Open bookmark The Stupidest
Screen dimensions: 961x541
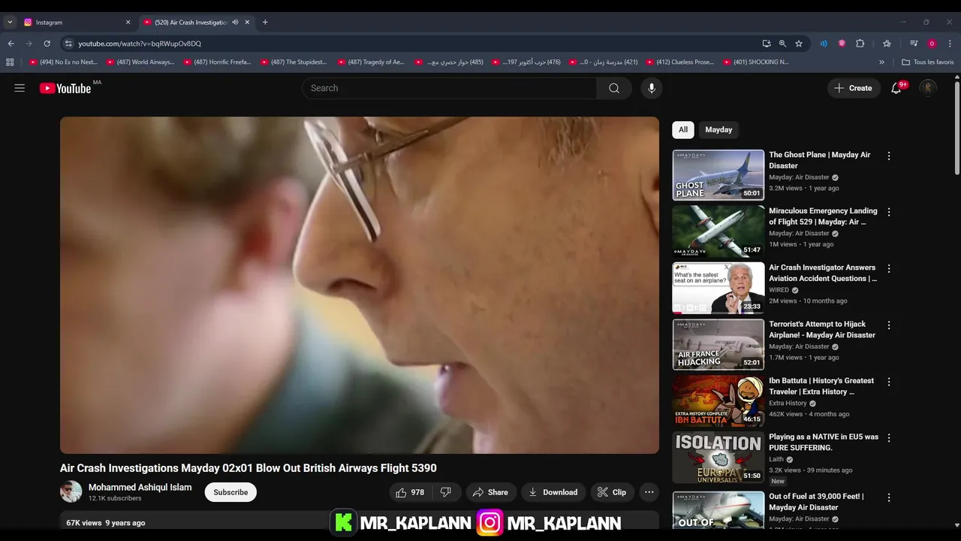point(294,62)
